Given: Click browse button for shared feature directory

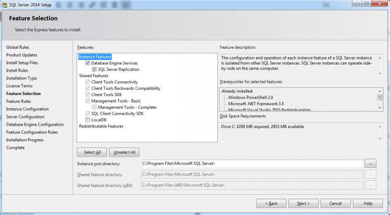Looking at the screenshot, I should coord(371,174).
